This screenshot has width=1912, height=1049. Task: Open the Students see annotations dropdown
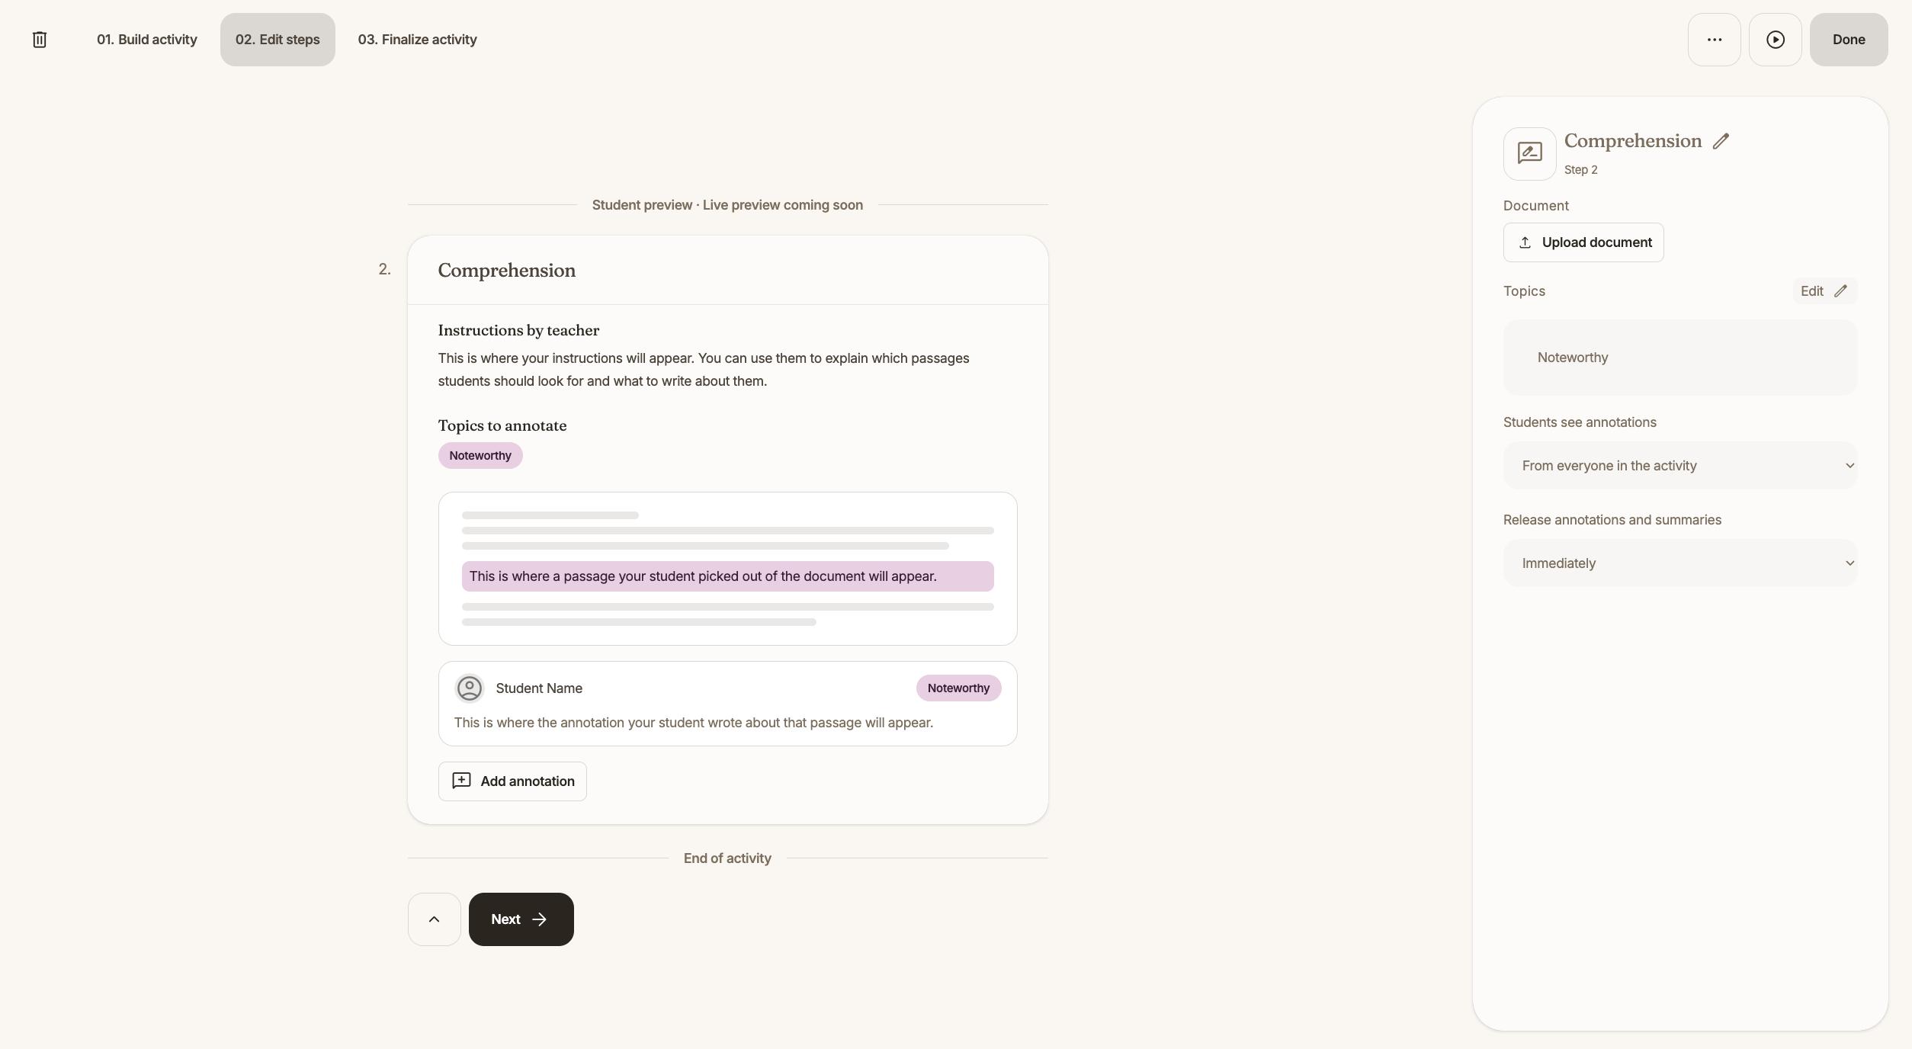(1679, 466)
